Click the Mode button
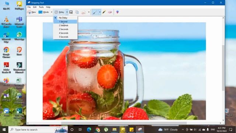Image resolution: width=236 pixels, height=133 pixels. 44,12
